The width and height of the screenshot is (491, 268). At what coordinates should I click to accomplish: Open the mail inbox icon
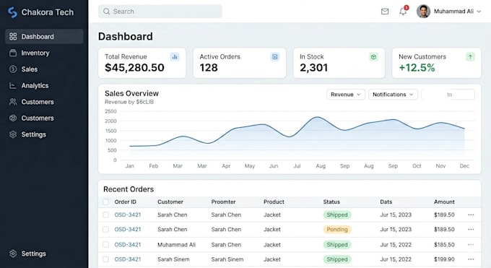tap(385, 12)
